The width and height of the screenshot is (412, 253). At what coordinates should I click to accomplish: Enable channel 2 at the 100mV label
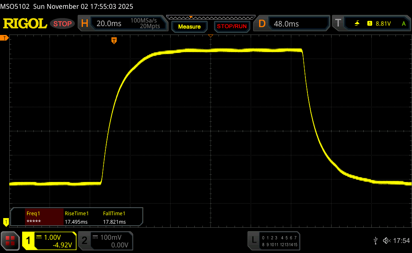pyautogui.click(x=110, y=237)
